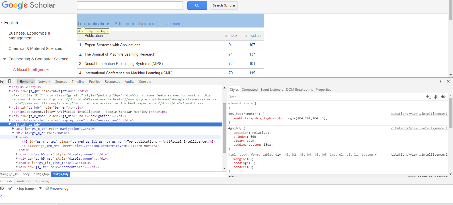Click the diamond icon in the Styles toolbar

click(x=443, y=97)
